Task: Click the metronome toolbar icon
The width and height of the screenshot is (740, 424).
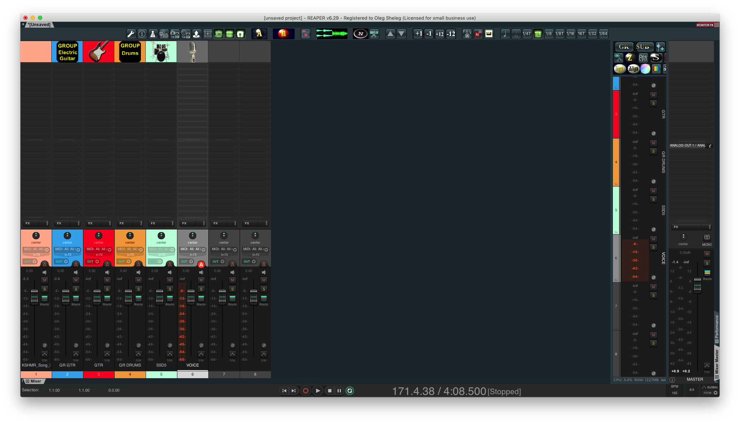Action: 153,34
